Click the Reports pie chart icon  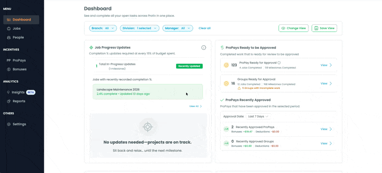(x=9, y=101)
